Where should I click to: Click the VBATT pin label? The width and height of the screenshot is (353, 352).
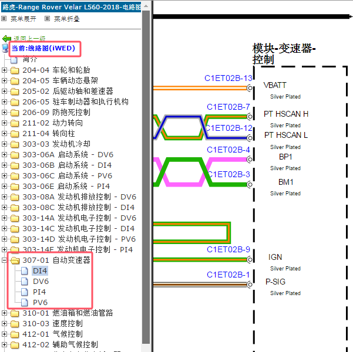[x=275, y=86]
